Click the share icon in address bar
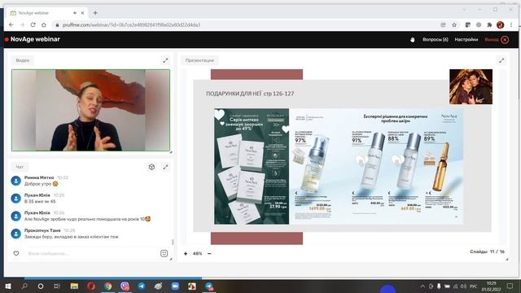Image resolution: width=521 pixels, height=293 pixels. [443, 25]
